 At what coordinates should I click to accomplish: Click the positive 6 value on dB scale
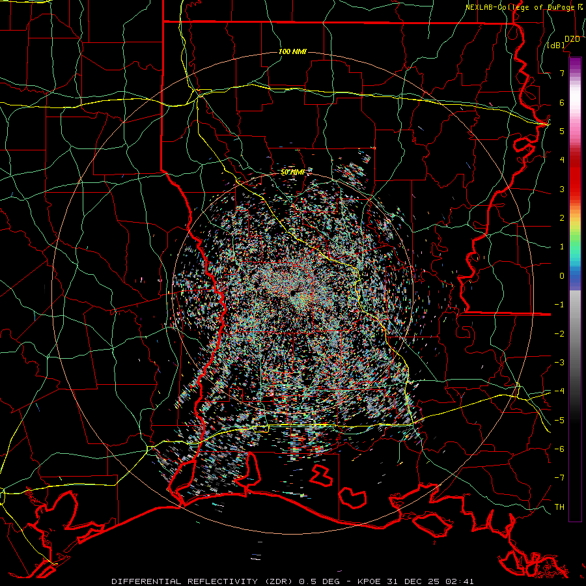pyautogui.click(x=562, y=102)
